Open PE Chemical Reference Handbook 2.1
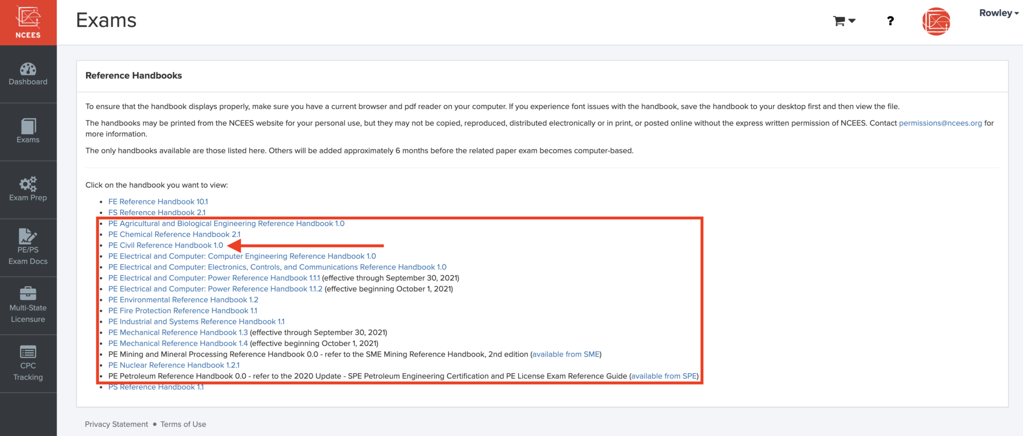Screen dimensions: 1023x436 (174, 234)
